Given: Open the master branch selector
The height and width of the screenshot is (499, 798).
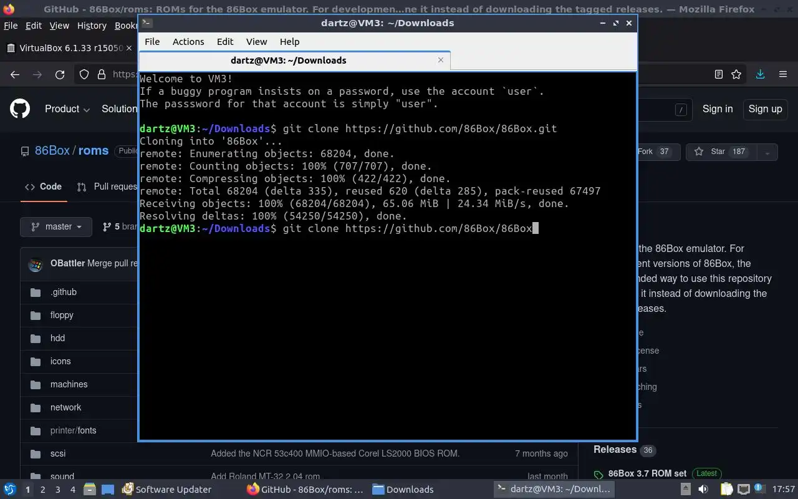Looking at the screenshot, I should [x=56, y=226].
